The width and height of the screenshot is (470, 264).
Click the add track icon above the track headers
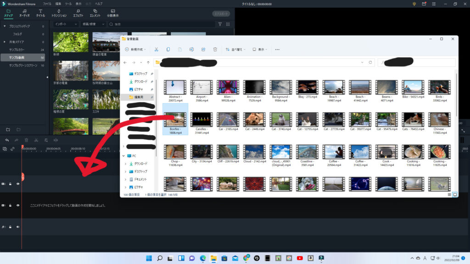pyautogui.click(x=5, y=149)
